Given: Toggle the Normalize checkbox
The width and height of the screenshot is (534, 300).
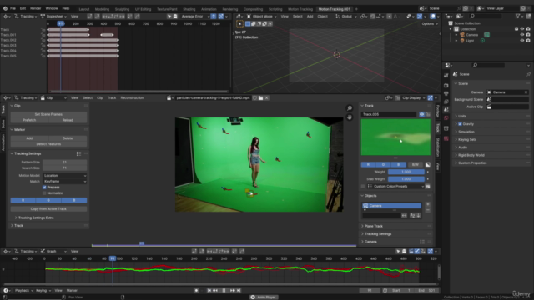Looking at the screenshot, I should [44, 193].
